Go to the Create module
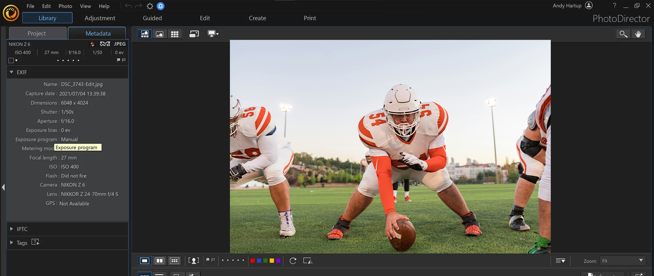Viewport: 654px width, 276px height. [257, 18]
